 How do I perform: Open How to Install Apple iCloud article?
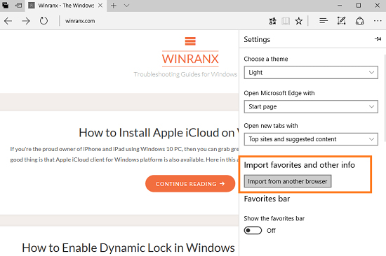pyautogui.click(x=159, y=133)
